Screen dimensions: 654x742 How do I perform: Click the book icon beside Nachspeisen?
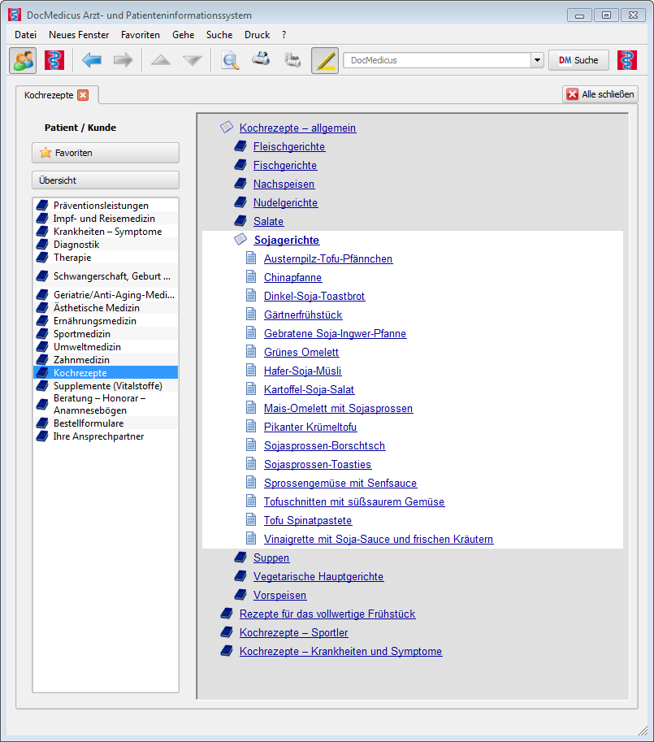coord(240,183)
